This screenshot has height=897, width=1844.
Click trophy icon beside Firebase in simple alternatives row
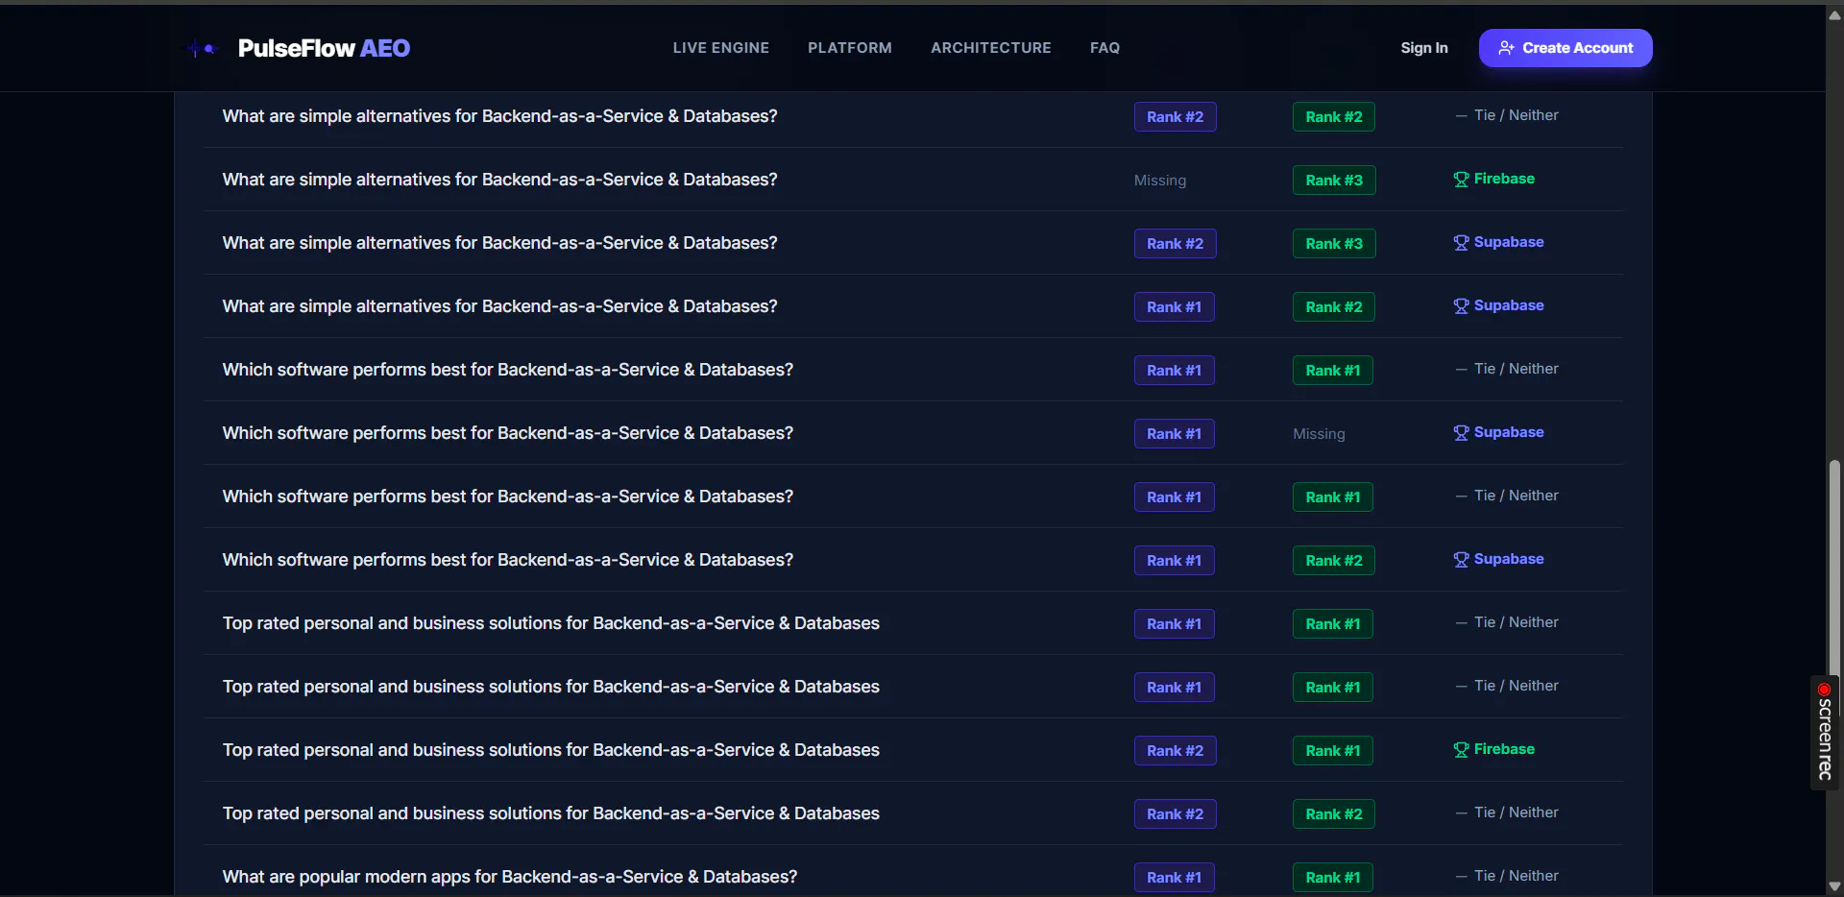(x=1461, y=180)
